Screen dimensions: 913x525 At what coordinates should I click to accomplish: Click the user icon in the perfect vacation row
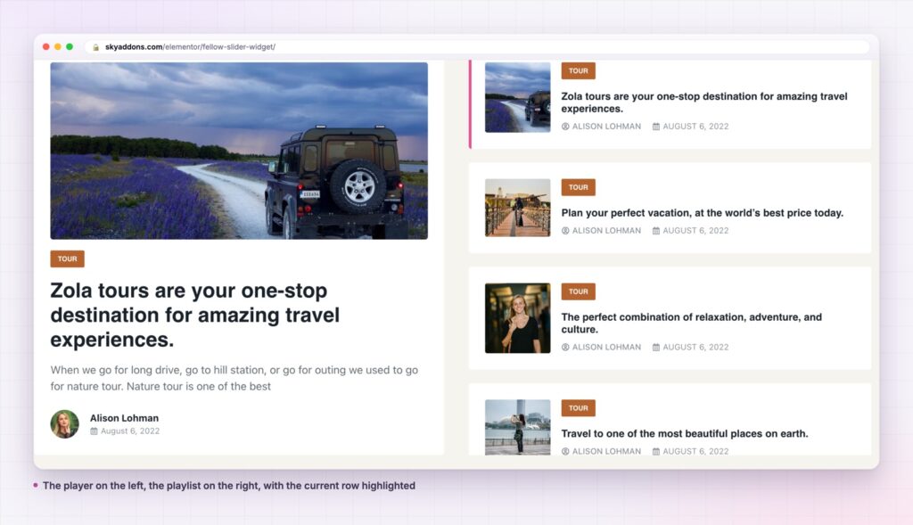point(565,231)
